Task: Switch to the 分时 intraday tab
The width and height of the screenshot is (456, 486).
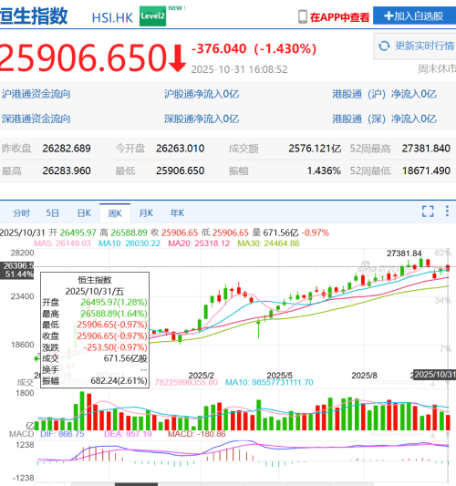Action: (21, 213)
